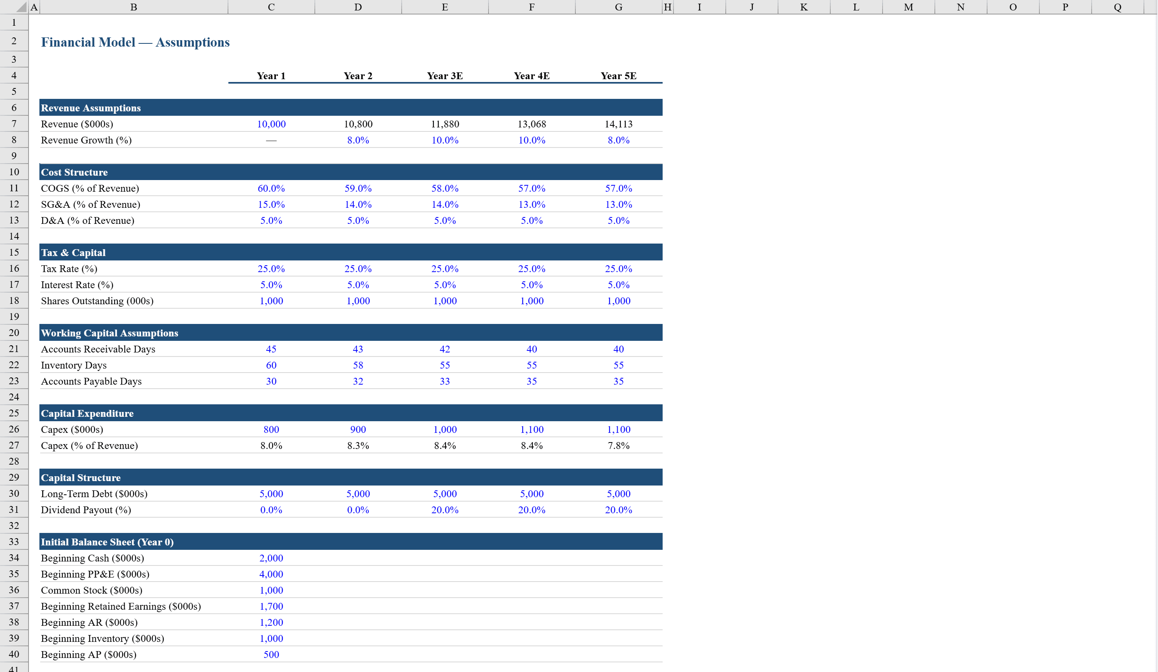Screen dimensions: 1158x672
Task: Click the Year 1 COGS cell showing 60.0%
Action: [271, 188]
